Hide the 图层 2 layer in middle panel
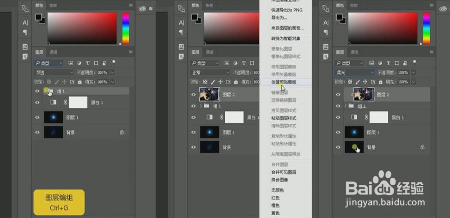The width and height of the screenshot is (450, 218). (x=194, y=95)
